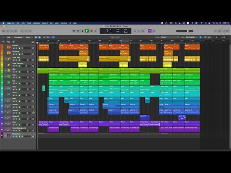The width and height of the screenshot is (231, 173).
Task: Toggle the Metronome click button
Action: coord(154,31)
